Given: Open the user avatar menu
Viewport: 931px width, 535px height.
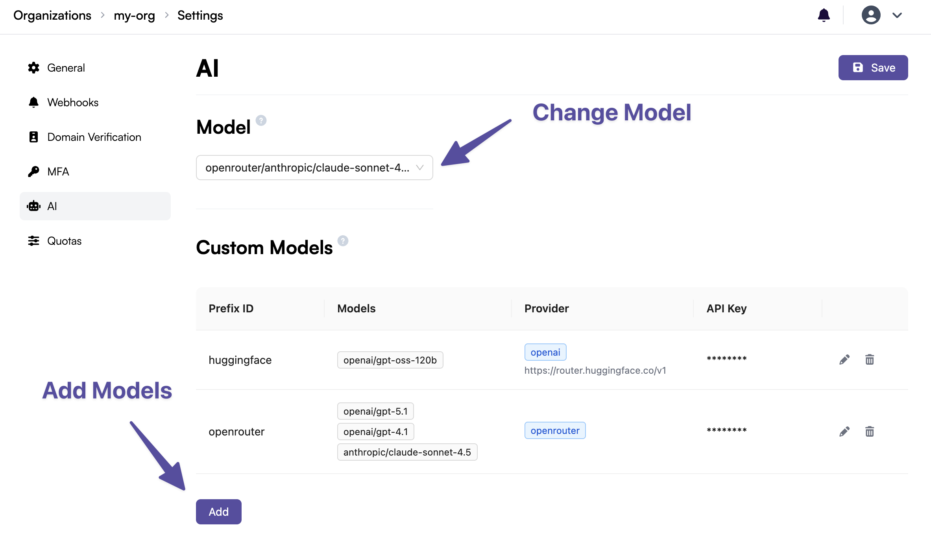Looking at the screenshot, I should [x=871, y=15].
